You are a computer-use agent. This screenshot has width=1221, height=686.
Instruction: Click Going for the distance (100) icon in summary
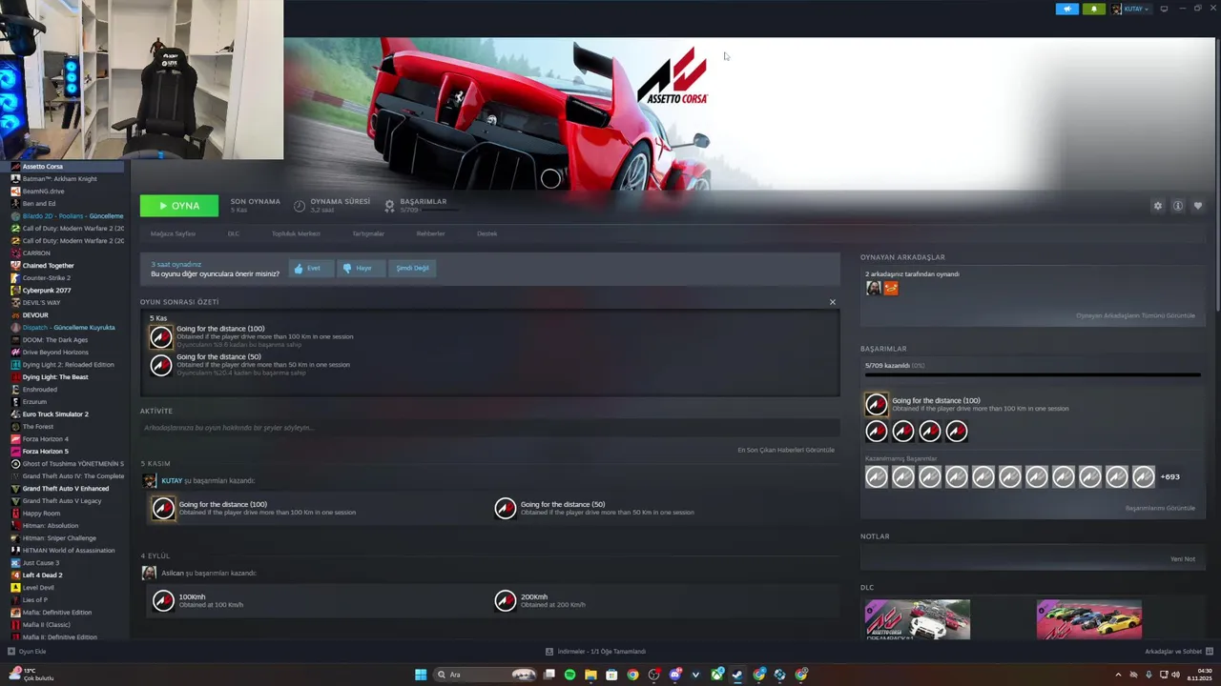[x=161, y=336]
